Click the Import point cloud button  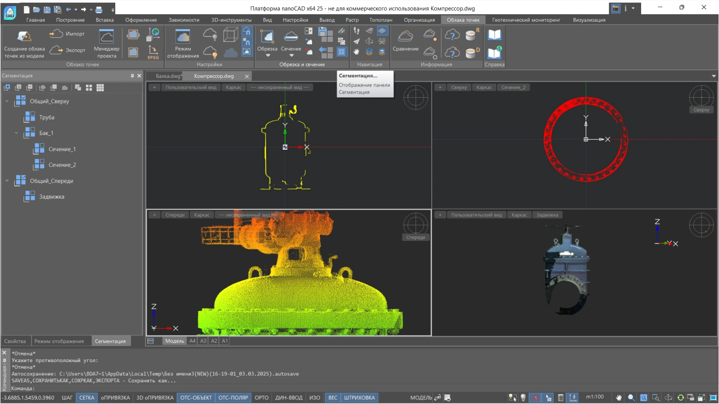(67, 34)
